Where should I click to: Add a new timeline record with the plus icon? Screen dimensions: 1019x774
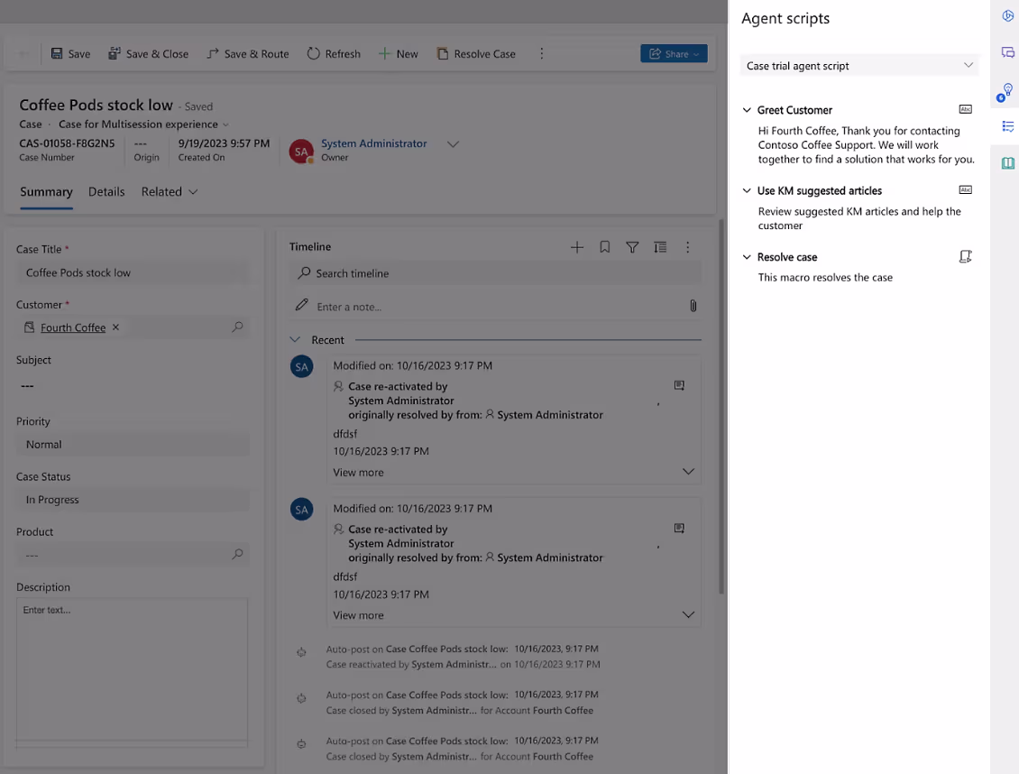point(576,247)
